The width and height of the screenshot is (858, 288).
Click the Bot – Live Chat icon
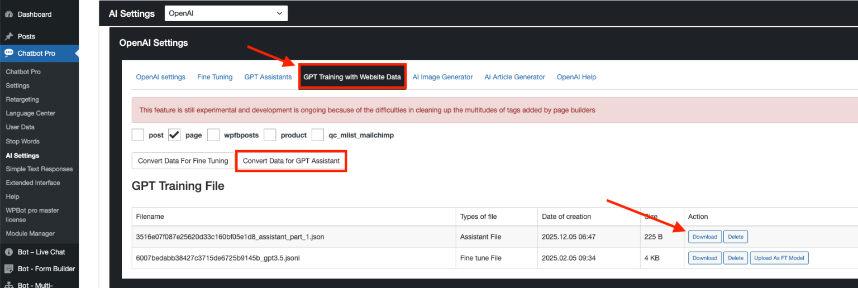coord(9,252)
